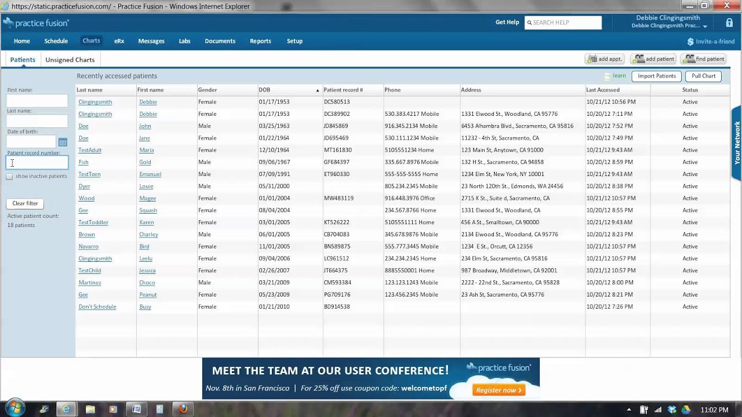This screenshot has width=742, height=417.
Task: Click first name link Peanut
Action: tap(148, 295)
